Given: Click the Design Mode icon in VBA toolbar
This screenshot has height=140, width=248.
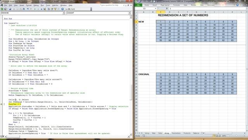Looking at the screenshot, I should (45, 9).
